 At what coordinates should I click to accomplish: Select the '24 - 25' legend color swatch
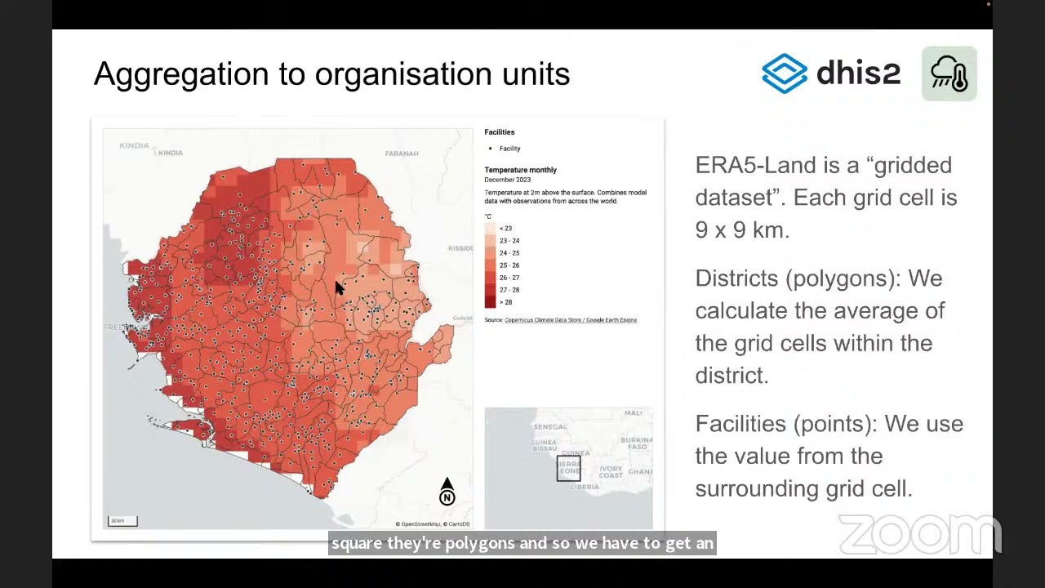point(490,253)
